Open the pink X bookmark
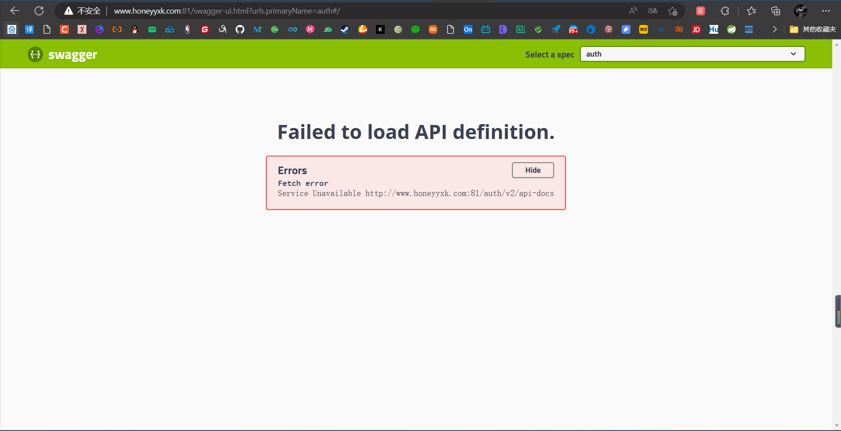Screen dimensions: 841x431 point(310,29)
